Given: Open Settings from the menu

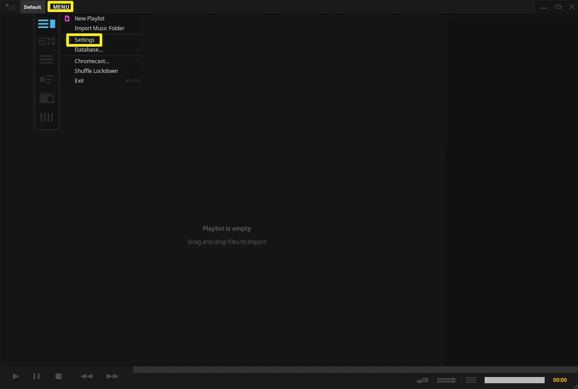Looking at the screenshot, I should 101,40.
